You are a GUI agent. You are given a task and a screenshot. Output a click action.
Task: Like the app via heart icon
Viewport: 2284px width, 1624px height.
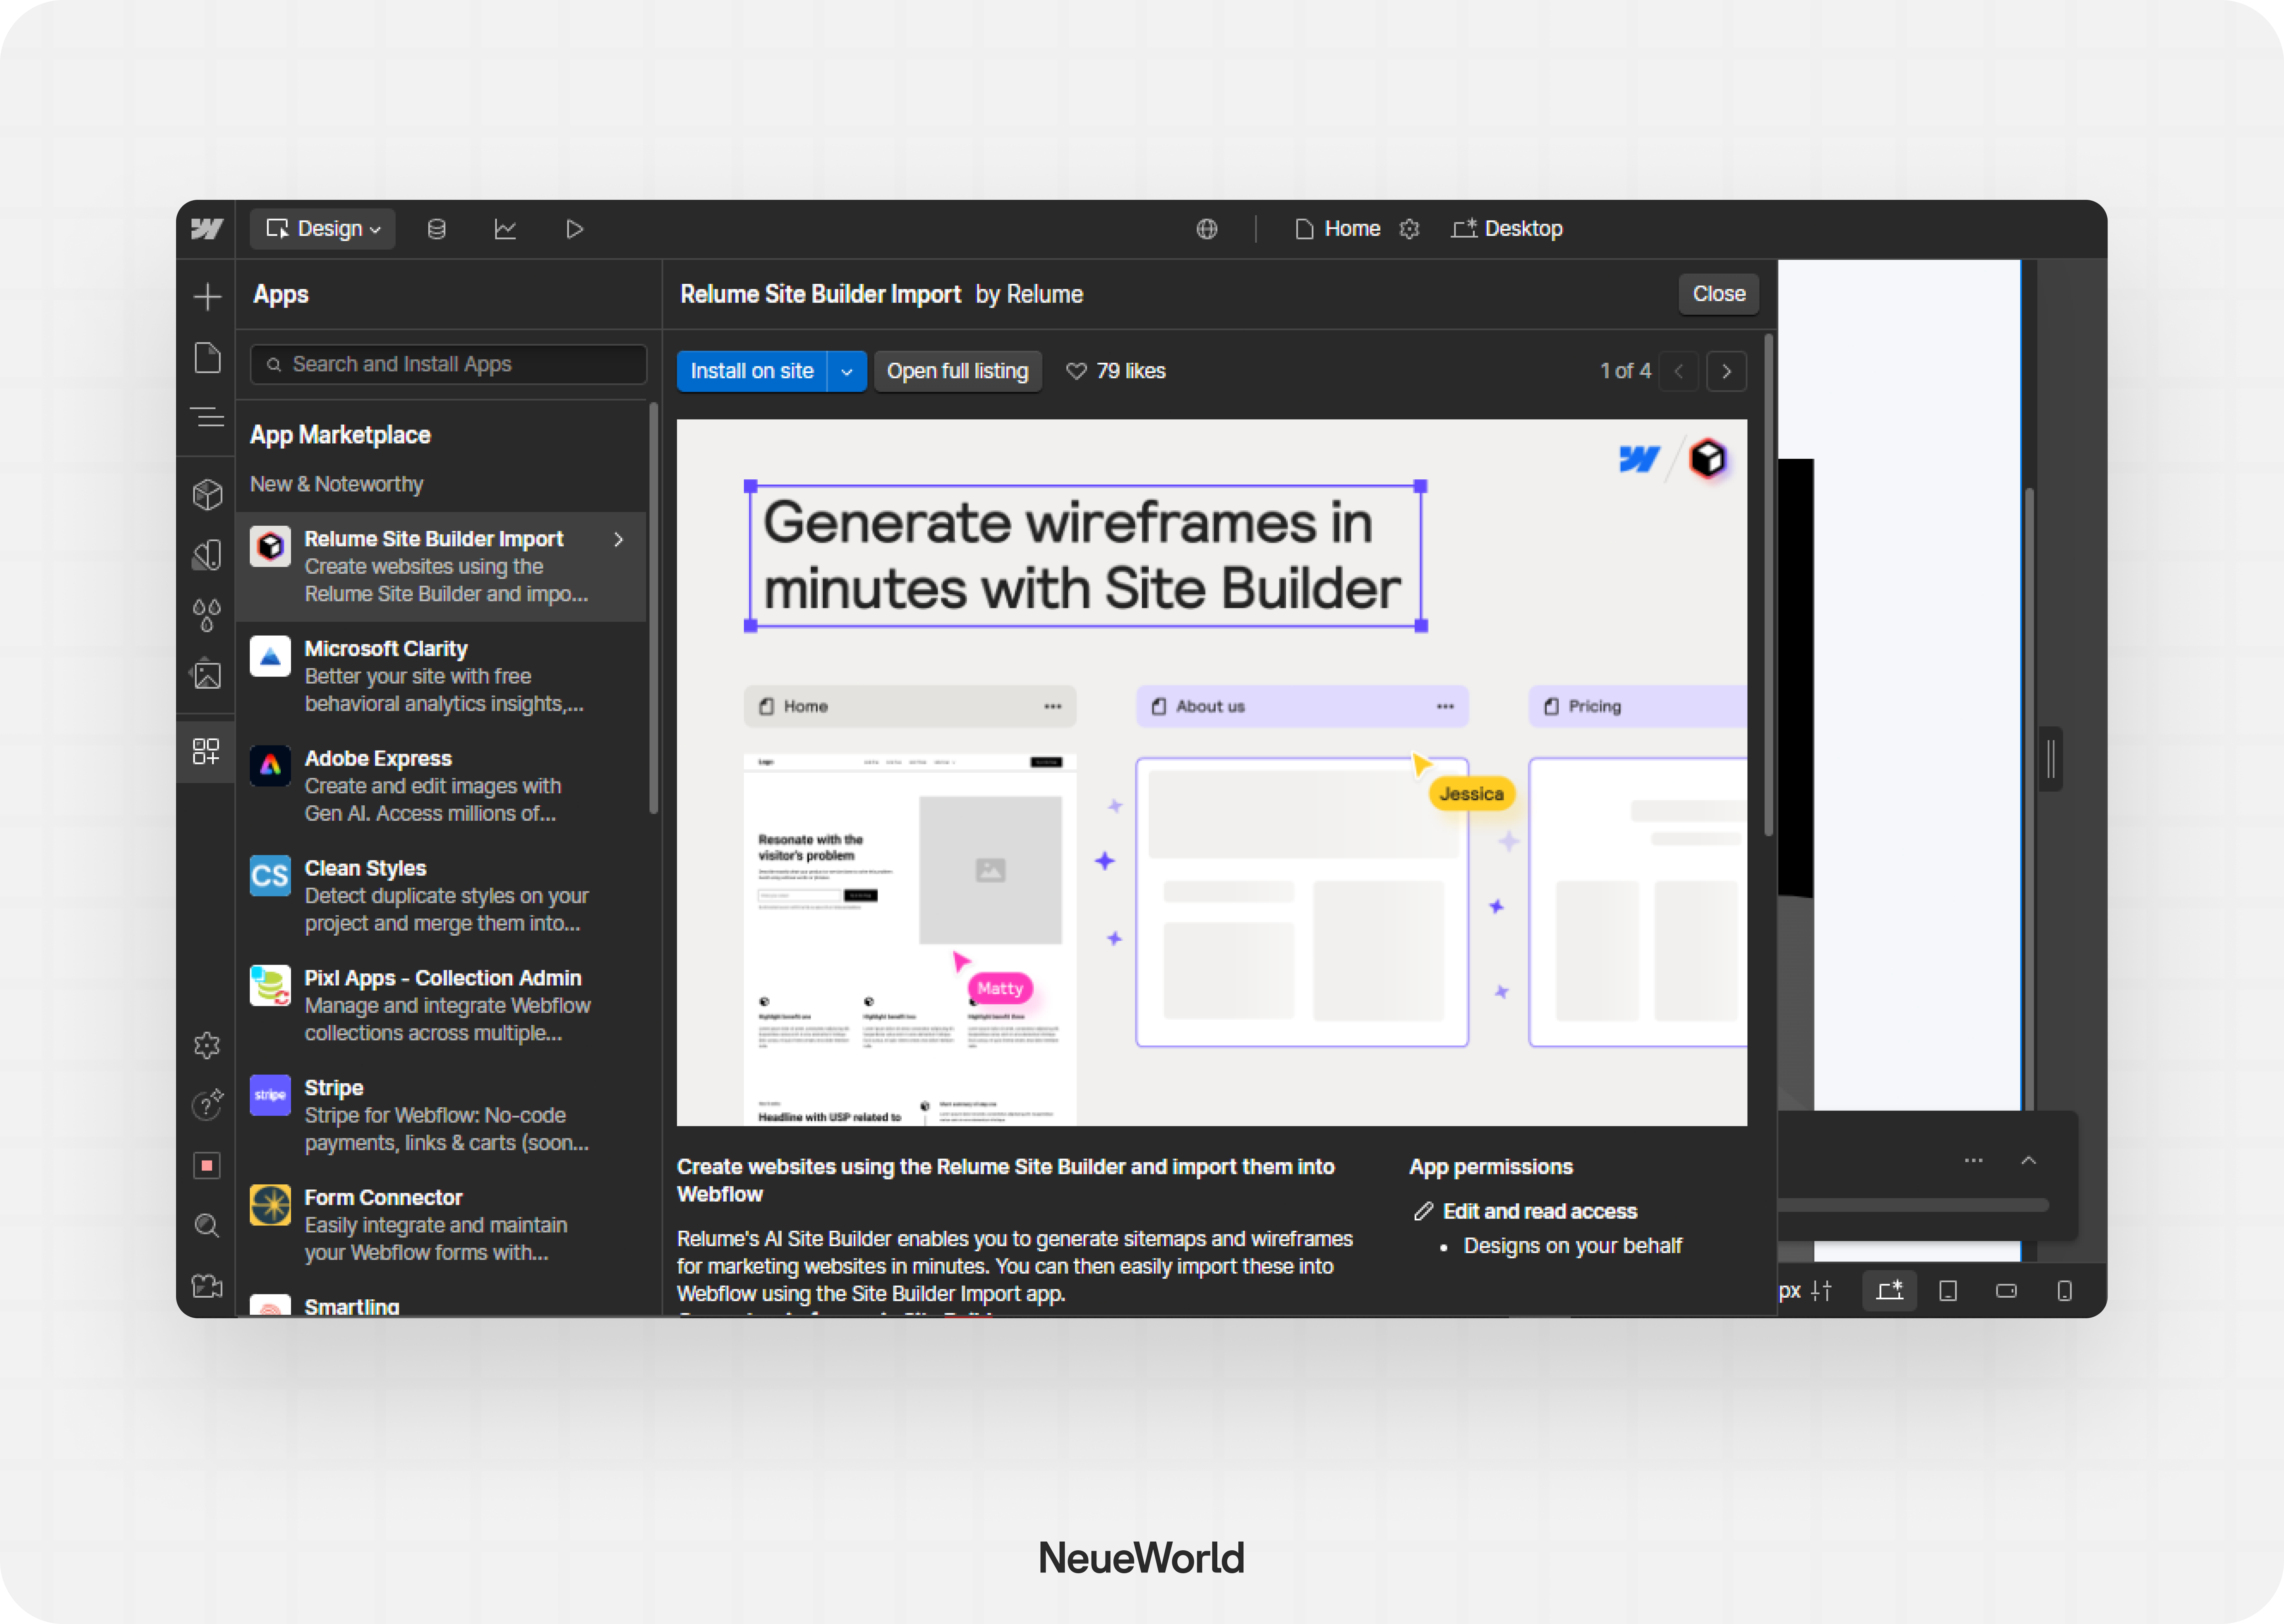tap(1076, 371)
